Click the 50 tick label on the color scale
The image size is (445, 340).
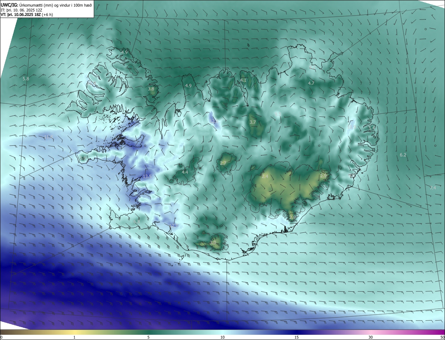(442, 337)
